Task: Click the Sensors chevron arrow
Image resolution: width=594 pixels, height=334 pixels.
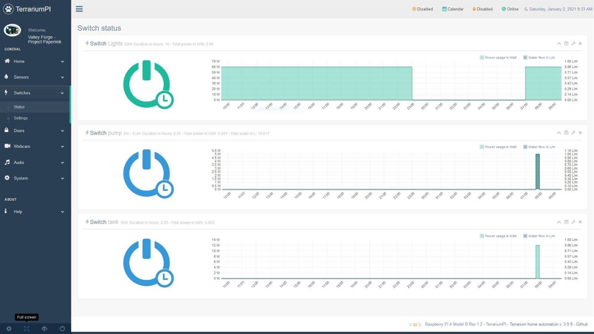Action: [x=62, y=77]
